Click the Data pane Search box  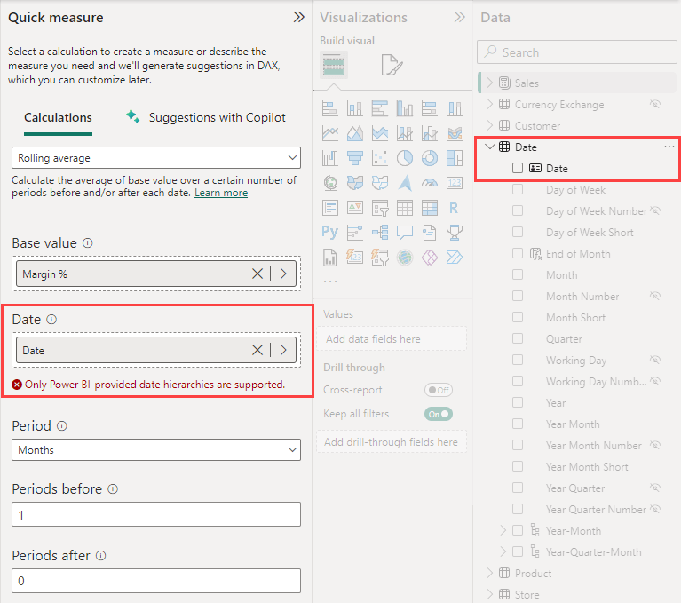(577, 52)
